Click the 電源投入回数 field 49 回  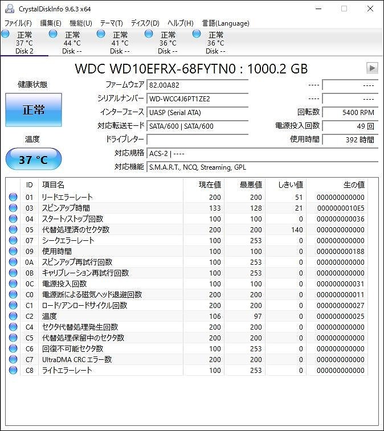(350, 126)
